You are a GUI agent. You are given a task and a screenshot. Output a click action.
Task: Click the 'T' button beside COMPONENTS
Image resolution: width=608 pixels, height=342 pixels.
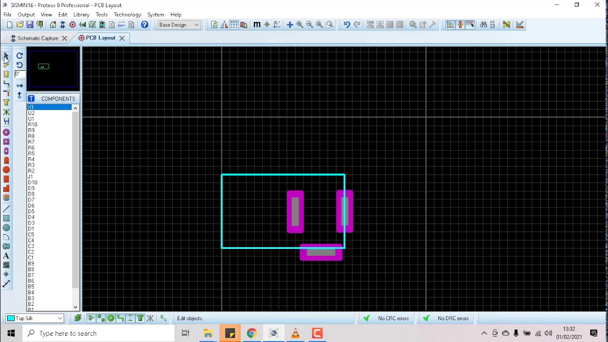pyautogui.click(x=31, y=98)
